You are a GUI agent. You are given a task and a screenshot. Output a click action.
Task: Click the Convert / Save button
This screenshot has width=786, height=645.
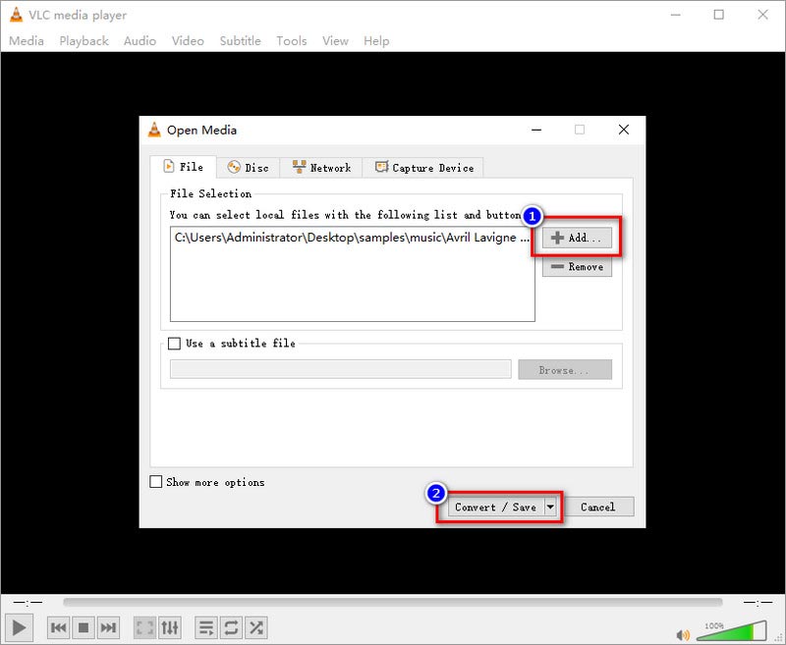coord(495,507)
